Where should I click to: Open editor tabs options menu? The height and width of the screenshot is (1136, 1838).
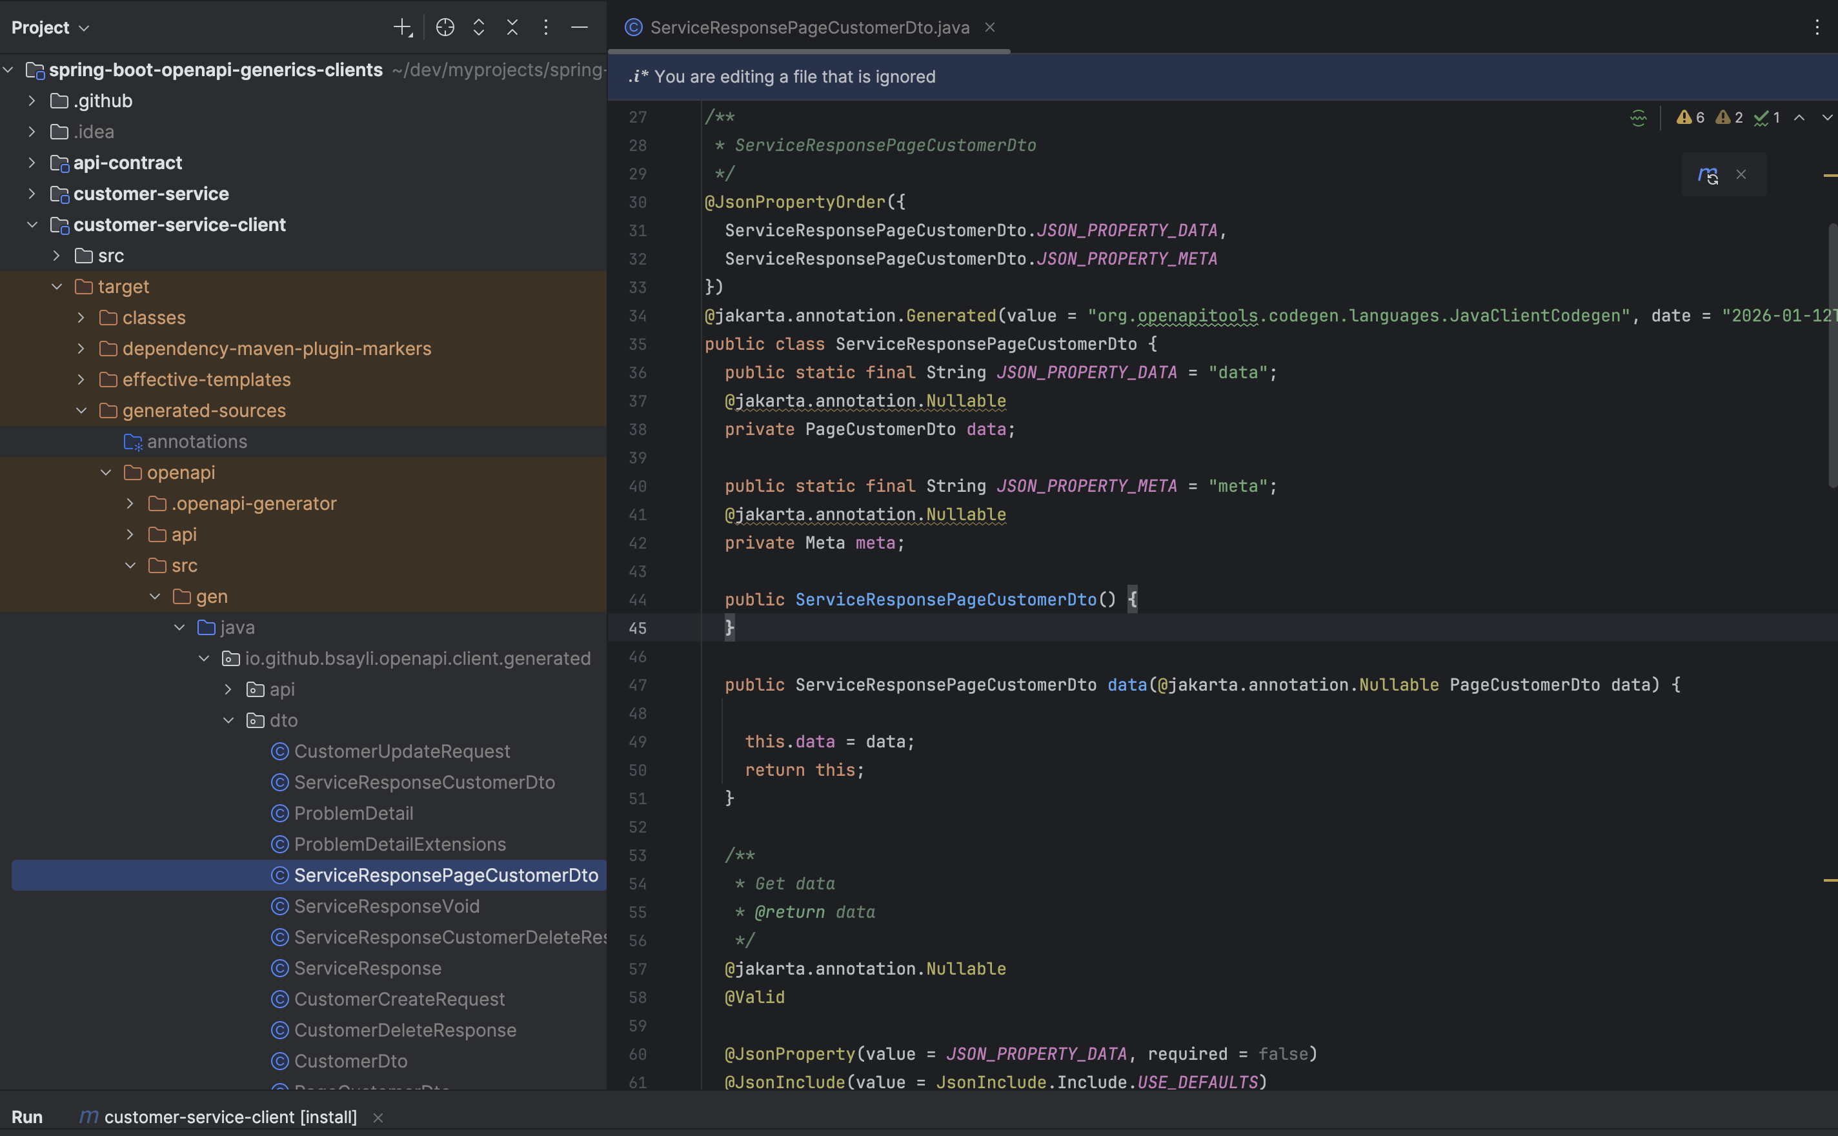coord(1817,28)
